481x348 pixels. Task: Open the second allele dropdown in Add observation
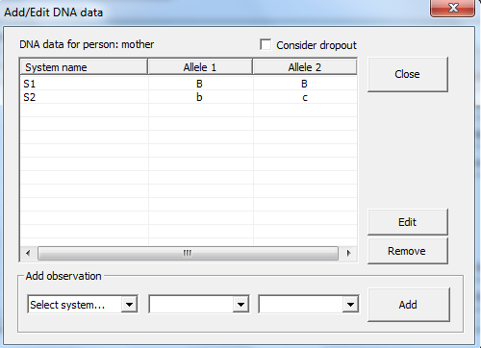click(x=350, y=304)
